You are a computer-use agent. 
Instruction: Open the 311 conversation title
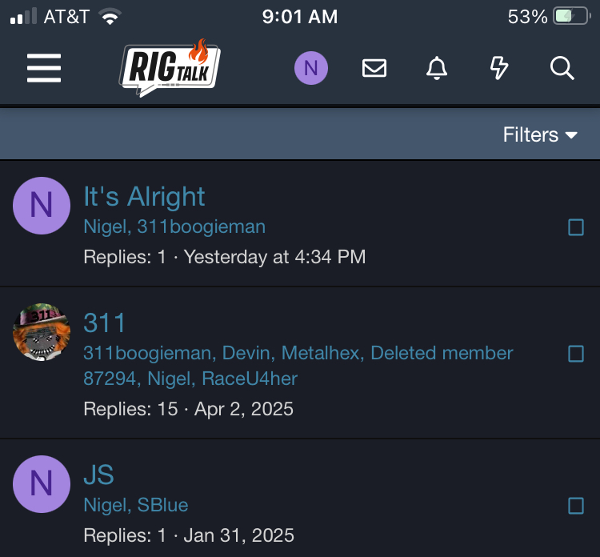tap(105, 323)
